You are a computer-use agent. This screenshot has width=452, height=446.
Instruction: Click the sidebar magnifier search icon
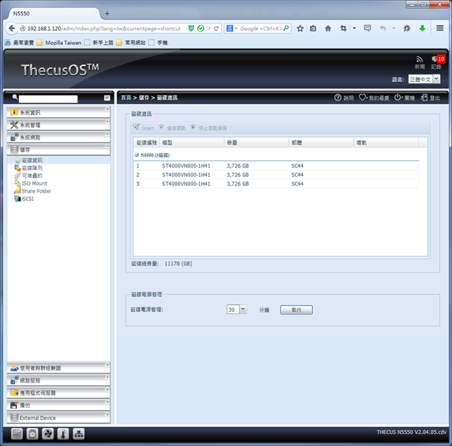pos(15,97)
